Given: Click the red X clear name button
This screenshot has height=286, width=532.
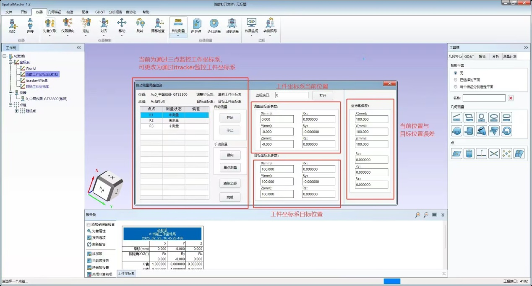Looking at the screenshot, I should (511, 98).
